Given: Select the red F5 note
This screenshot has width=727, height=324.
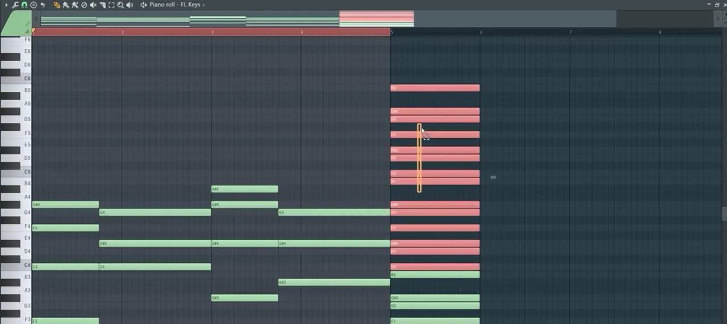Looking at the screenshot, I should click(435, 135).
